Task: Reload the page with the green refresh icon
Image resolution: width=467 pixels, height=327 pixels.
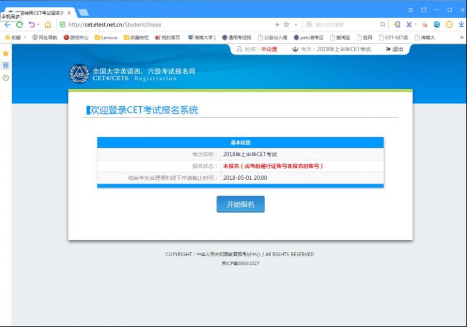Action: 20,25
